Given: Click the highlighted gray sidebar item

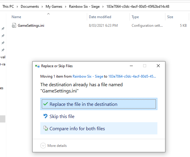Looking at the screenshot, I should point(3,119).
